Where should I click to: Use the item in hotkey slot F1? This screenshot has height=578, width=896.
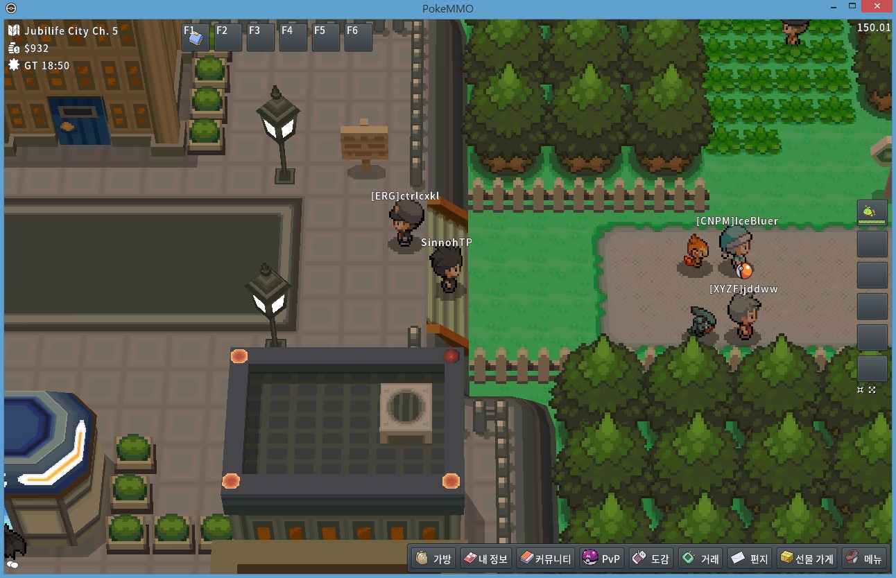tap(196, 37)
